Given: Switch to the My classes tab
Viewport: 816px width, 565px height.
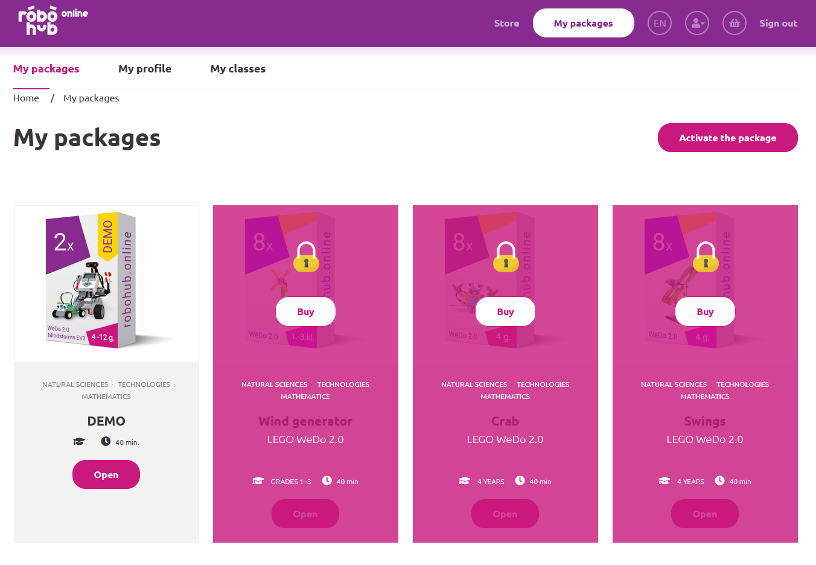Looking at the screenshot, I should pyautogui.click(x=238, y=69).
